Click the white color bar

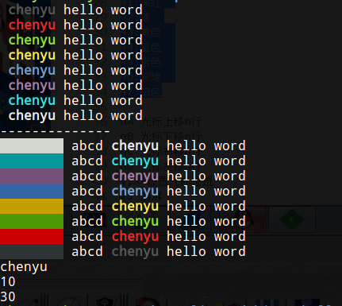pyautogui.click(x=32, y=146)
